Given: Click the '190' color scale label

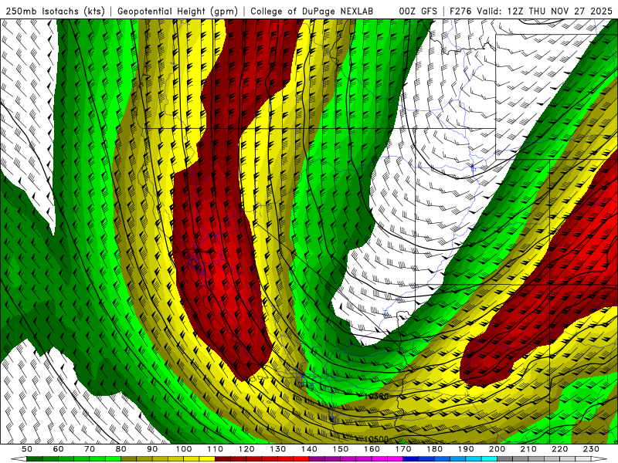Looking at the screenshot, I should coord(466,449).
